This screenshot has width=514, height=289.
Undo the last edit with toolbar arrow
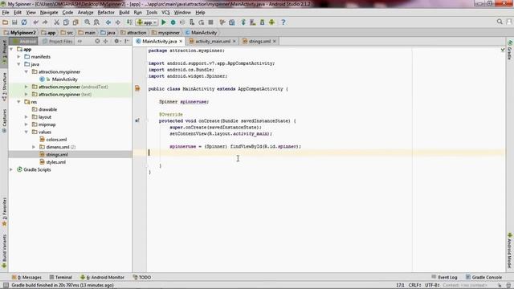[x=35, y=22]
